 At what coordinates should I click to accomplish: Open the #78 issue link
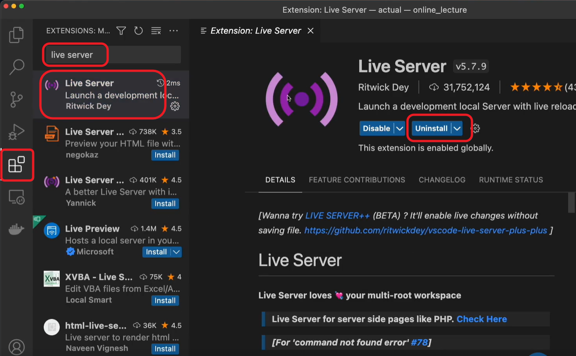point(419,342)
